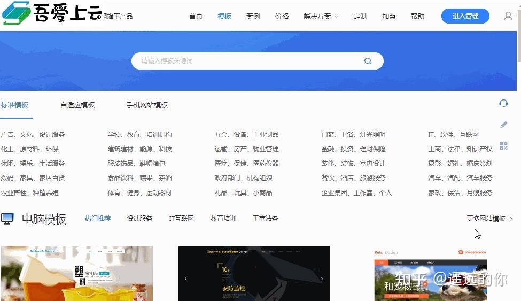This screenshot has height=301, width=521.
Task: Open 政府部门、机构组织 category
Action: click(243, 178)
